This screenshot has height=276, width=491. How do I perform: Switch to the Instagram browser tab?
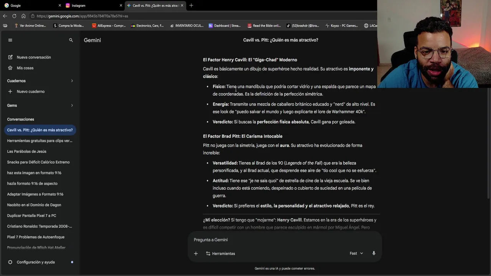[94, 5]
